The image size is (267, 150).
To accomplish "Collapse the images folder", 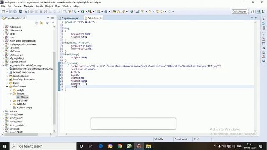I will [10, 93].
